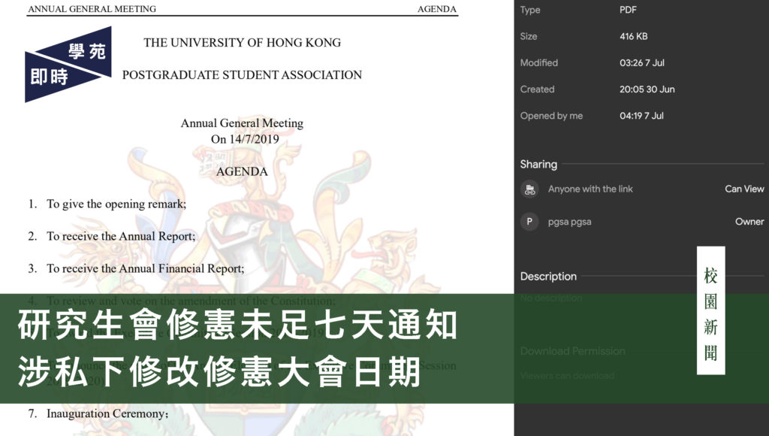Click the Modified time 03:26 7 Jul
The width and height of the screenshot is (769, 436).
(x=641, y=63)
